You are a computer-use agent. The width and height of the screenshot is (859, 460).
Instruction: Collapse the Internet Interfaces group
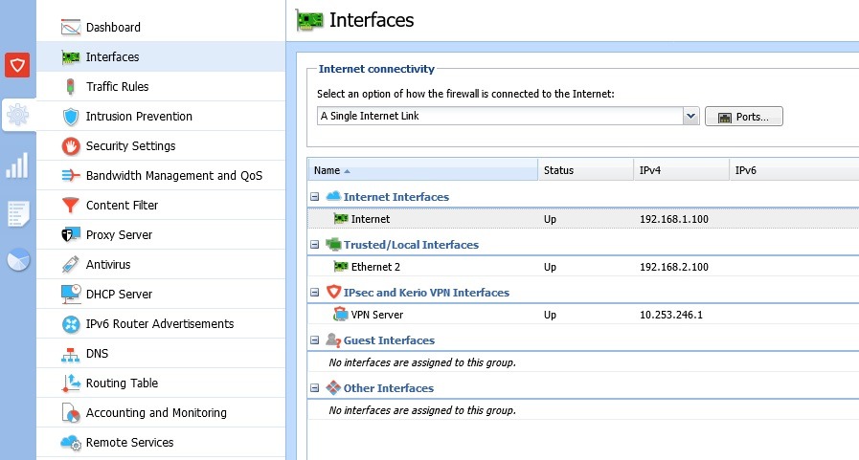click(x=314, y=197)
